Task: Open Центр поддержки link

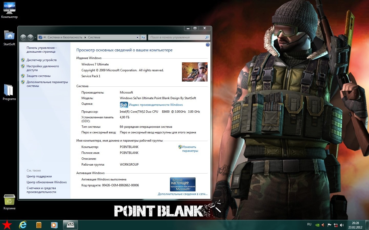Action: tap(39, 176)
